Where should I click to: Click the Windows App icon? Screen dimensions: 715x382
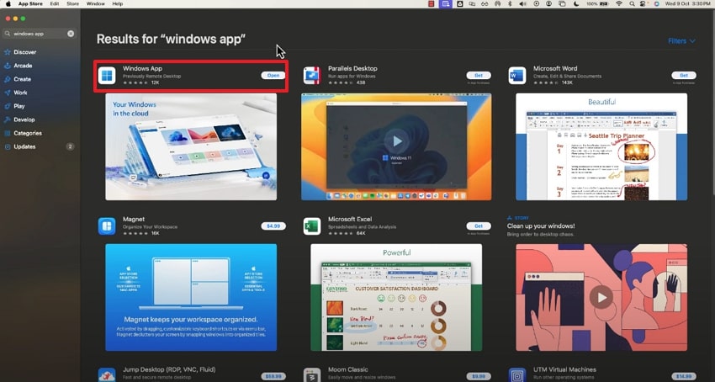coord(107,76)
